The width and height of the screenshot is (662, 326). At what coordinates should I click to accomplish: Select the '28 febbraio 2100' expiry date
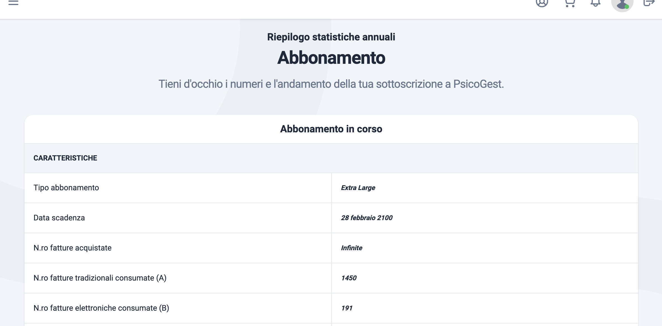point(367,218)
